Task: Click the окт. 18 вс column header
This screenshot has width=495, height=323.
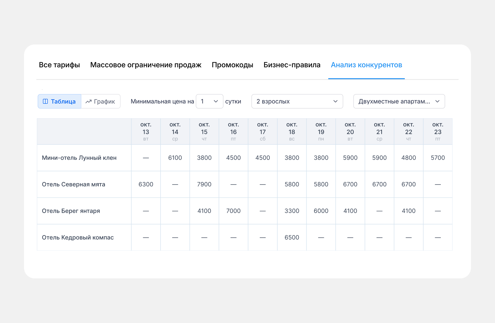Action: 292,132
